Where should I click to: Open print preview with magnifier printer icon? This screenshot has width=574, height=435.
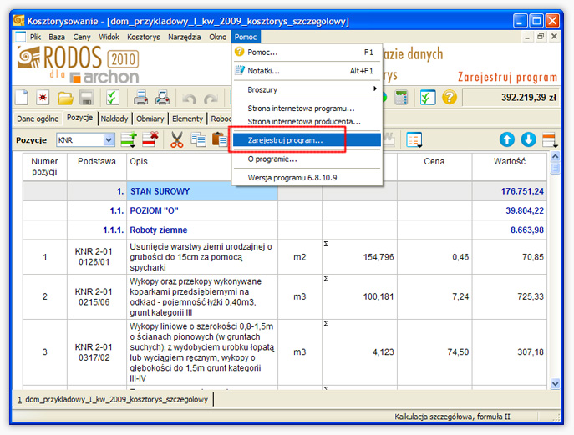(162, 98)
